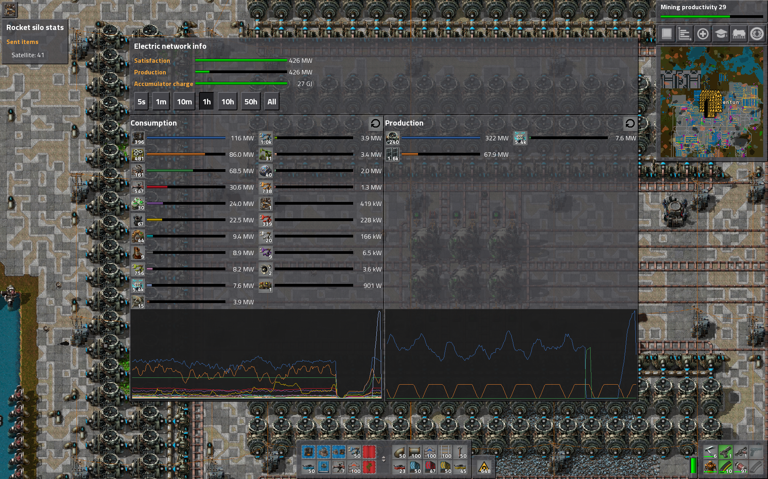Switch time range to 10h
This screenshot has width=768, height=479.
pos(228,102)
